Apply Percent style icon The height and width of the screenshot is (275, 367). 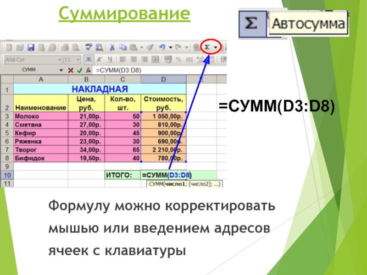[x=179, y=60]
